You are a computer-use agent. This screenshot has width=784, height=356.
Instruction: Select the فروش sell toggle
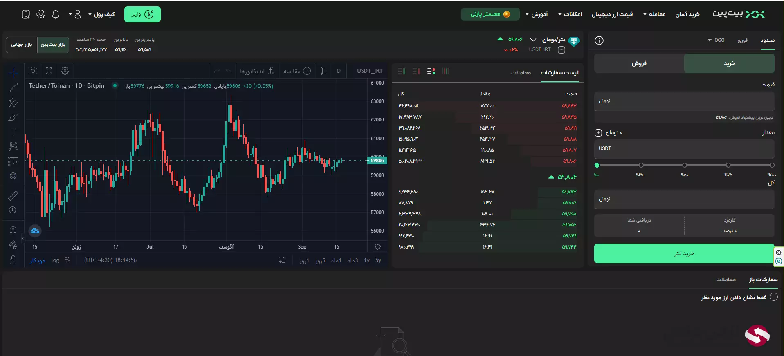(x=639, y=63)
